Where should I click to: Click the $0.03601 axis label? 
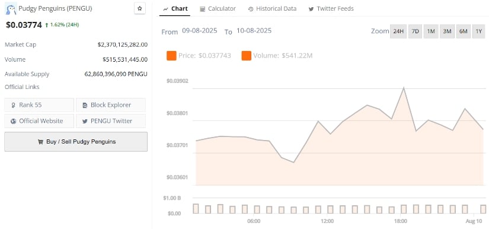(x=177, y=177)
